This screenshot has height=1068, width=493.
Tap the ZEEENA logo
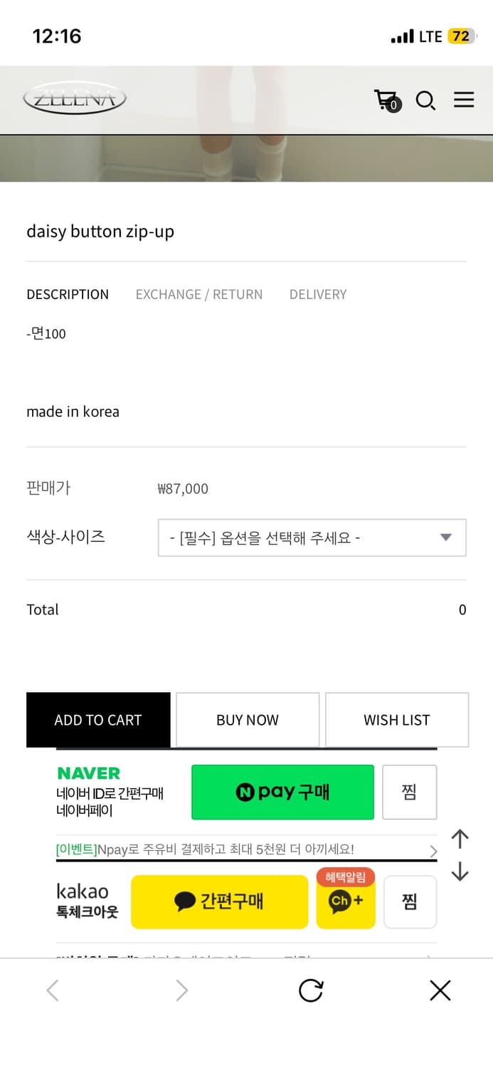74,100
